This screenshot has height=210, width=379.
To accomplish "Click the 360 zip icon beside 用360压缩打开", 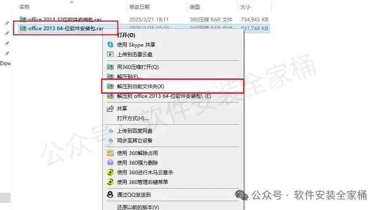I will 110,67.
